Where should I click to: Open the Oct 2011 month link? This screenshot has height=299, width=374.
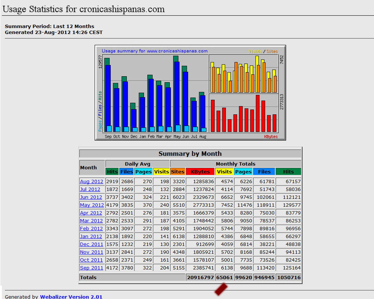point(91,260)
